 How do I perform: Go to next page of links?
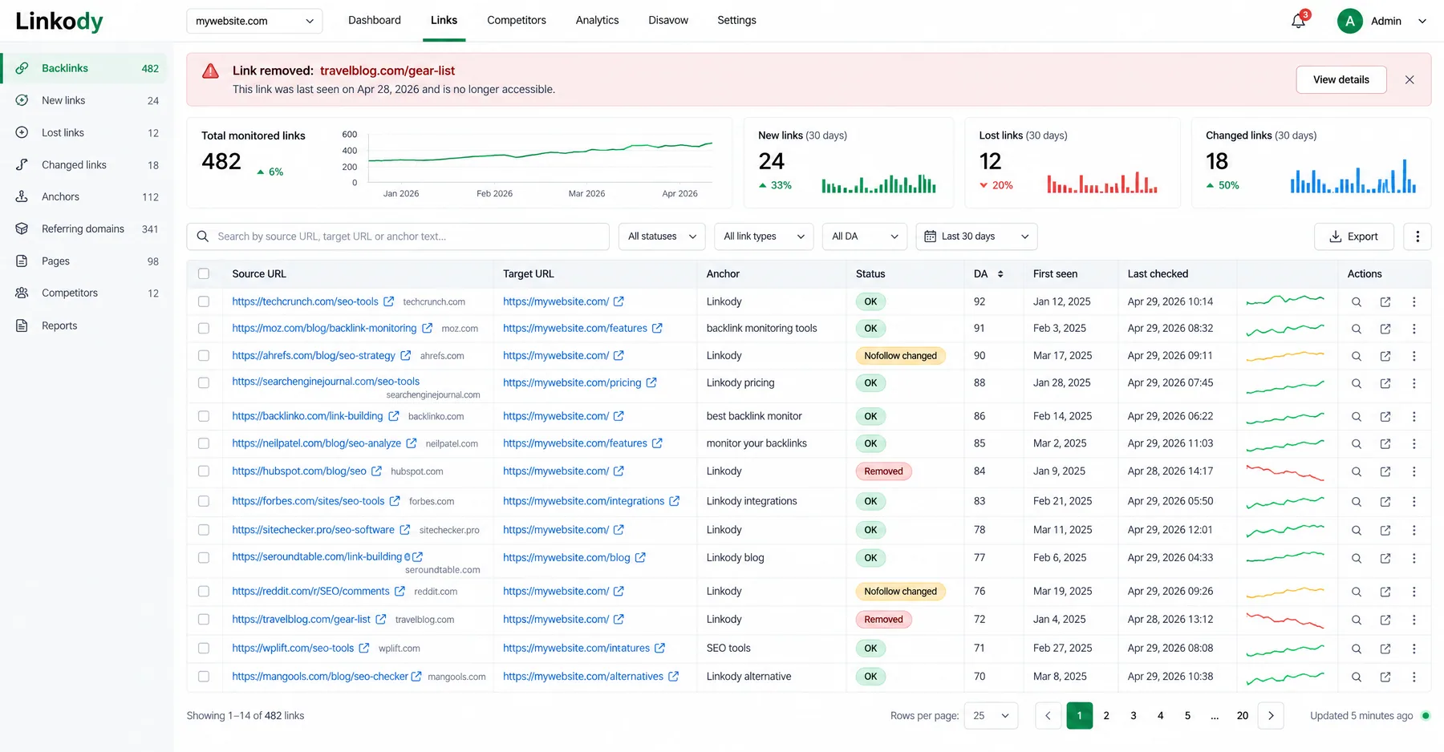[x=1271, y=716]
